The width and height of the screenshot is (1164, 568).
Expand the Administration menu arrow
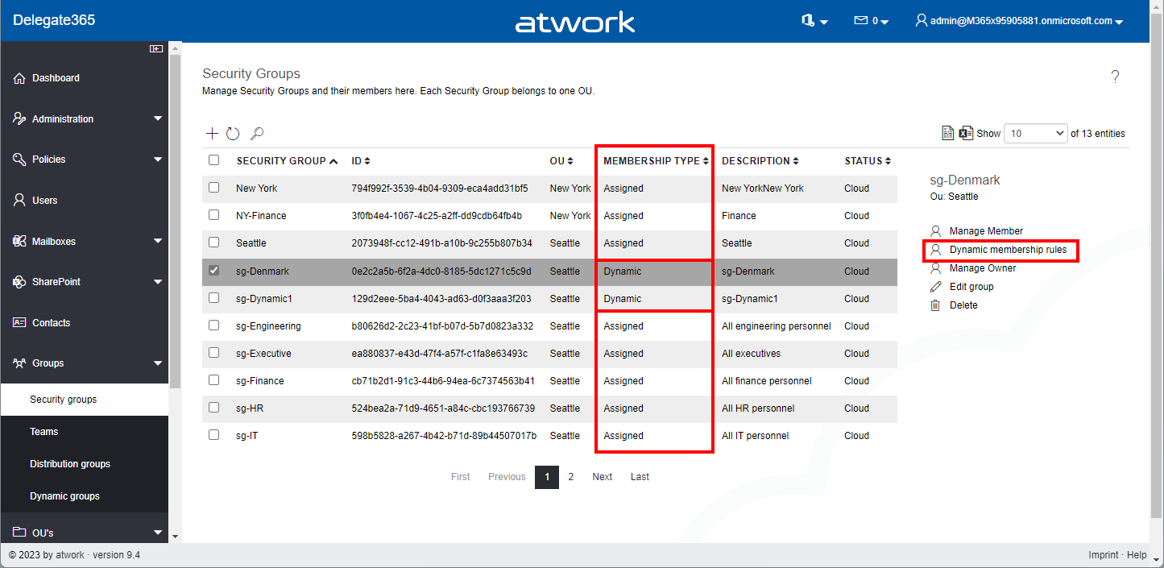[158, 119]
